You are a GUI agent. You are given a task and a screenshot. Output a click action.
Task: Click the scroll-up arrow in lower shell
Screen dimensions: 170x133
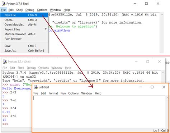coord(163,72)
